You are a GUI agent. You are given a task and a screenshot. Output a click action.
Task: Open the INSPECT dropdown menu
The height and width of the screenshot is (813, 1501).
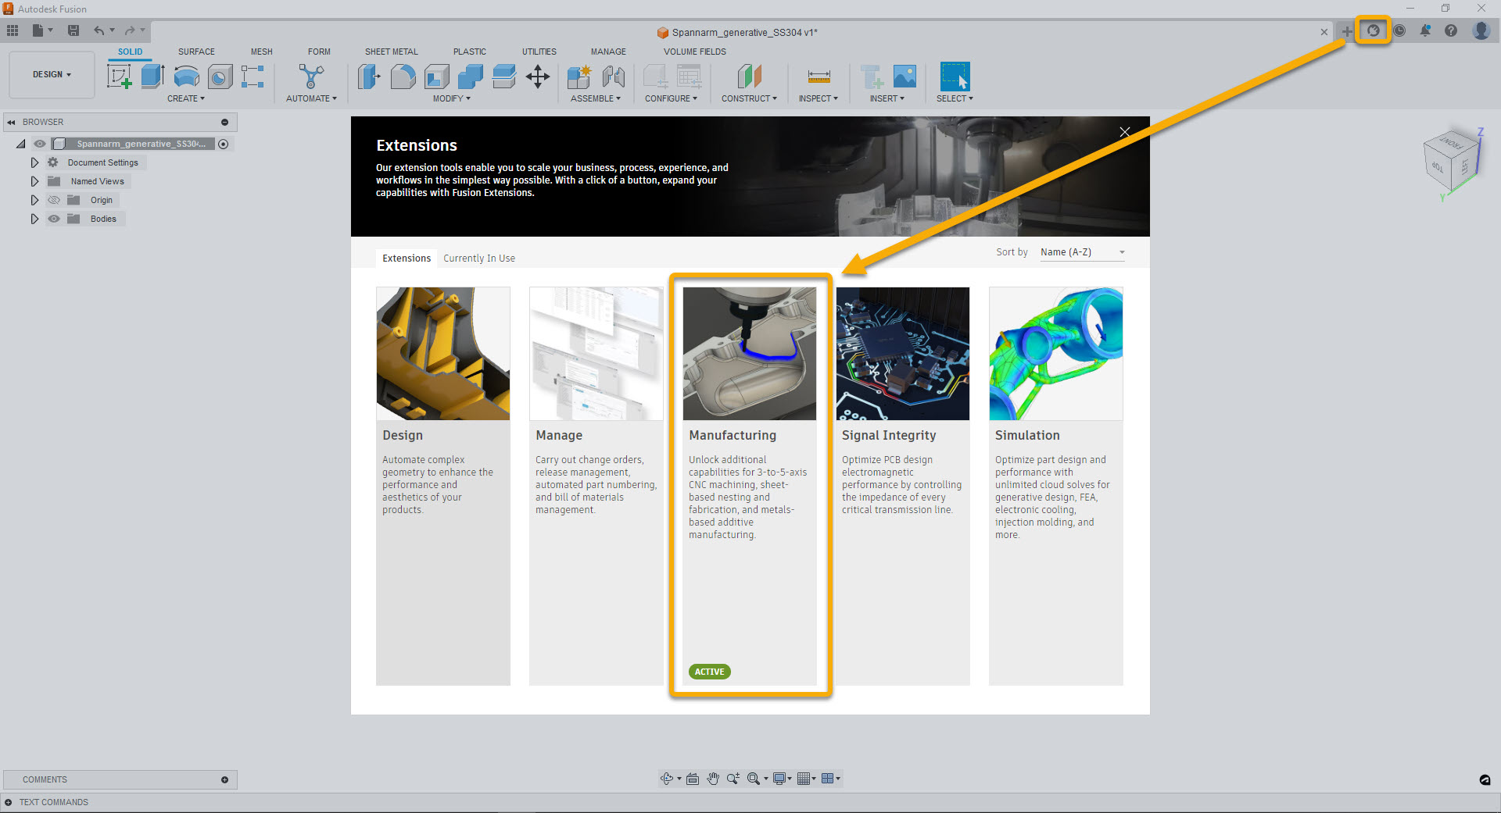click(x=818, y=98)
